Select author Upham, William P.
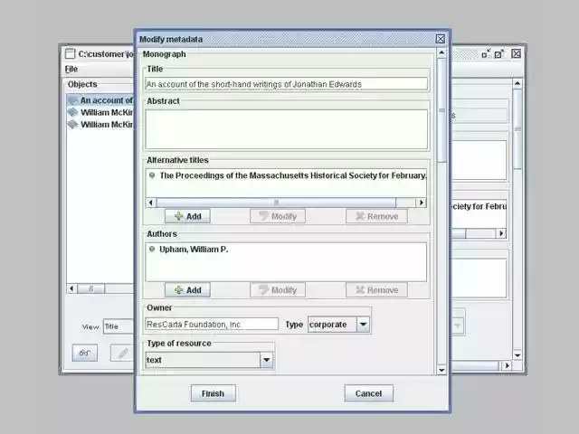 (x=193, y=249)
